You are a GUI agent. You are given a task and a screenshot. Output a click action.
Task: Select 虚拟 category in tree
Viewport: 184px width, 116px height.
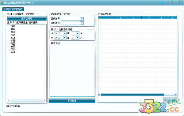(x=13, y=26)
